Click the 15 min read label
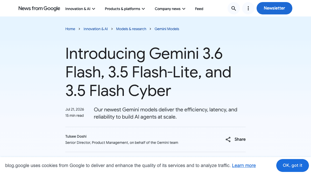 pyautogui.click(x=74, y=115)
